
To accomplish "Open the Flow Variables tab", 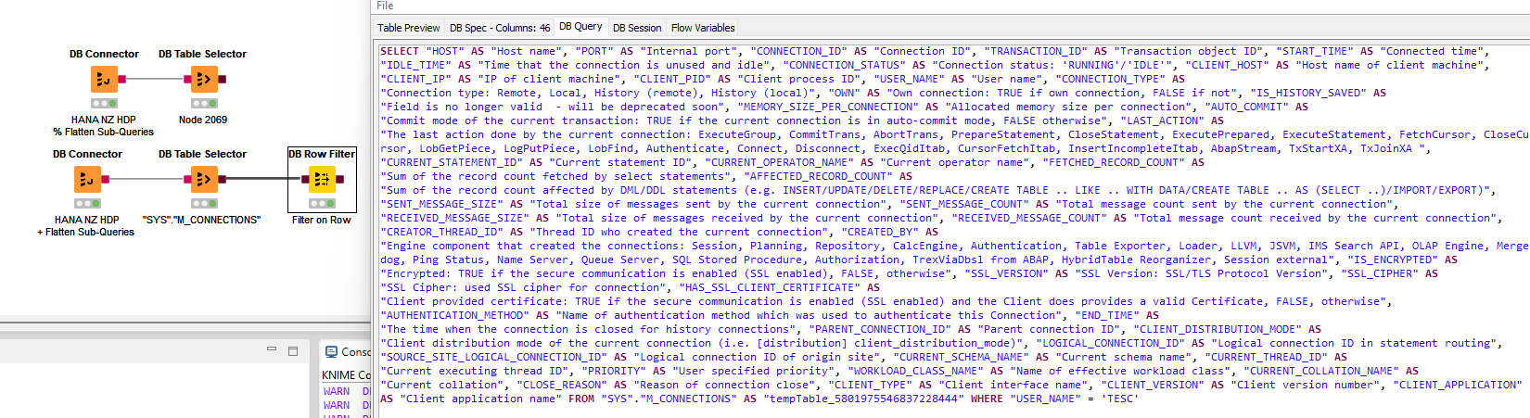I will (703, 28).
